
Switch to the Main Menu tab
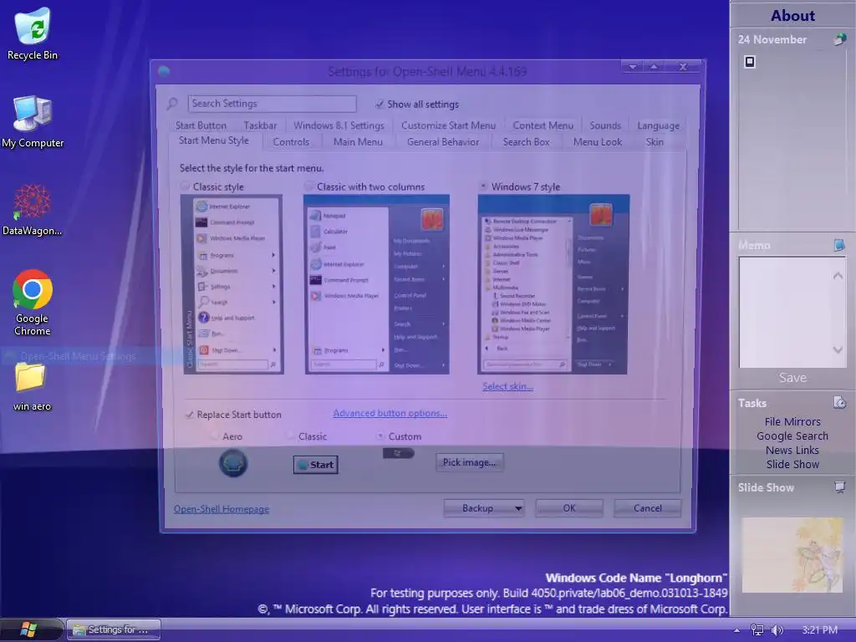click(358, 142)
